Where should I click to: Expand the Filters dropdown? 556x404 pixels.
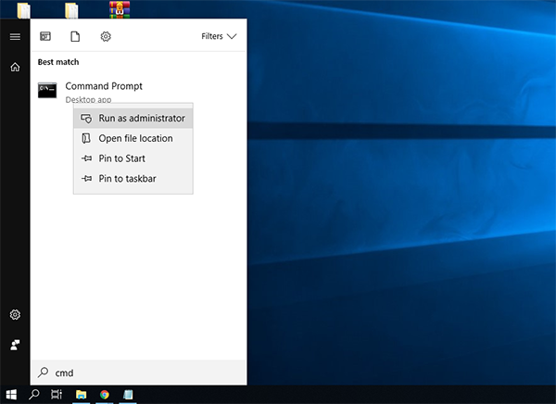tap(219, 36)
